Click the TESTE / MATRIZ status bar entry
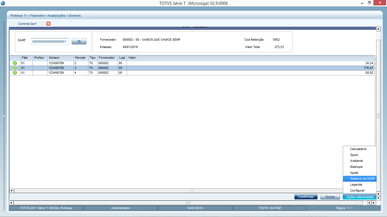The image size is (387, 217). click(x=270, y=208)
